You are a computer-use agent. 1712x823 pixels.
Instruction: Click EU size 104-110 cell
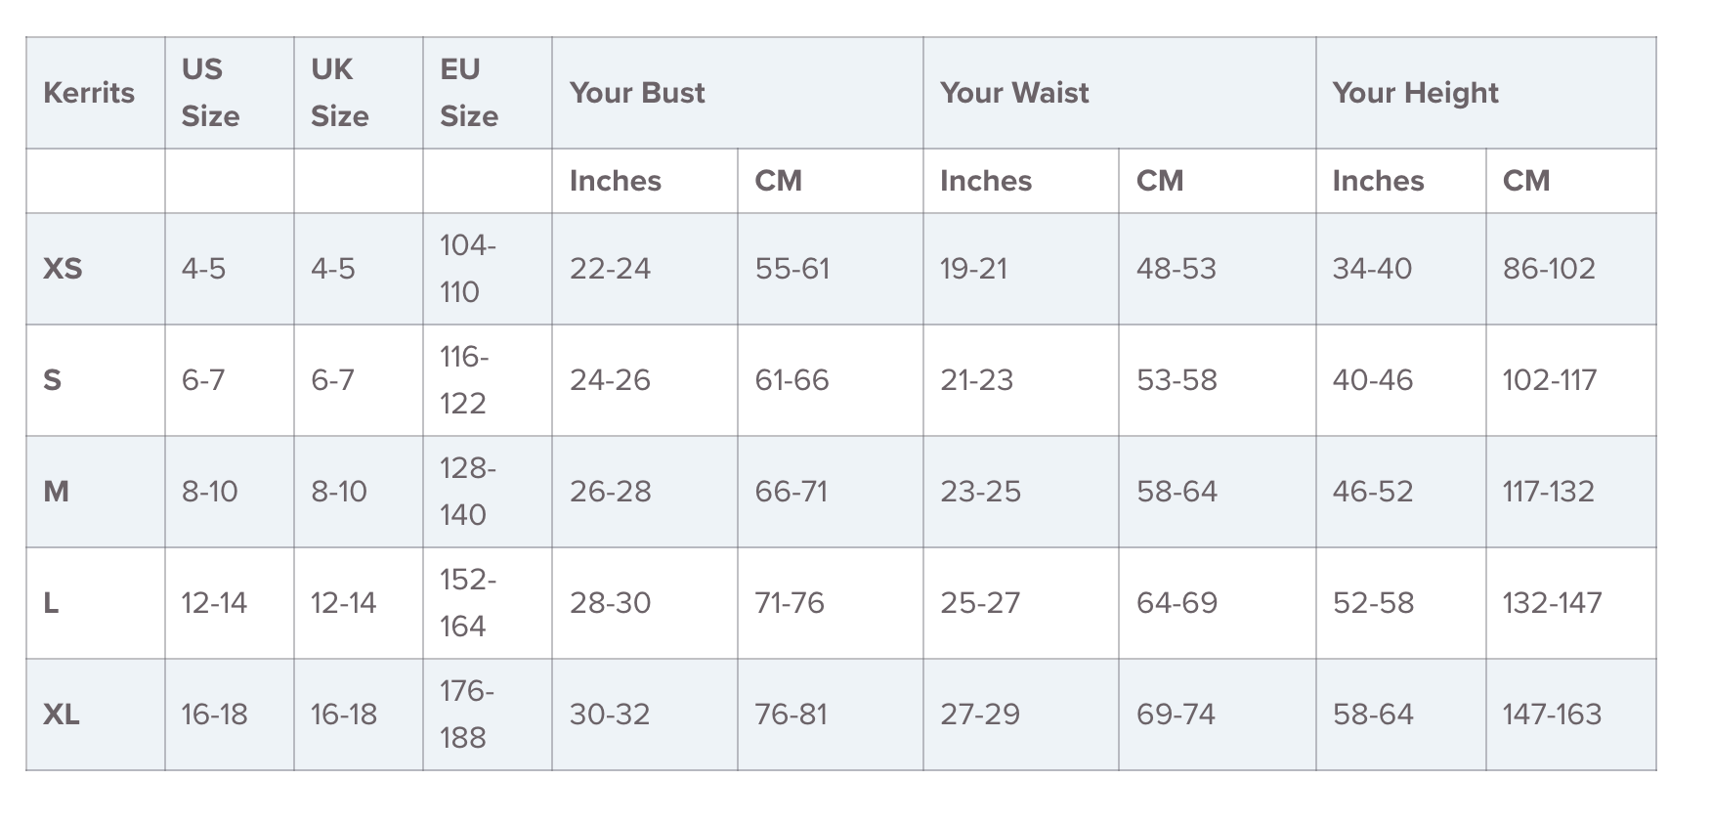[x=467, y=269]
